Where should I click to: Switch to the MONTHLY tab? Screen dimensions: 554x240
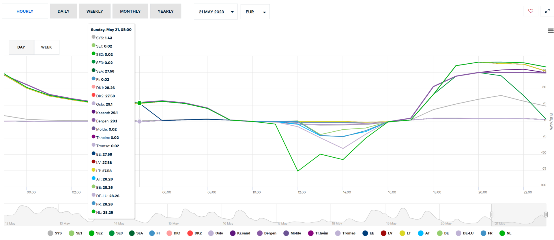(x=130, y=11)
